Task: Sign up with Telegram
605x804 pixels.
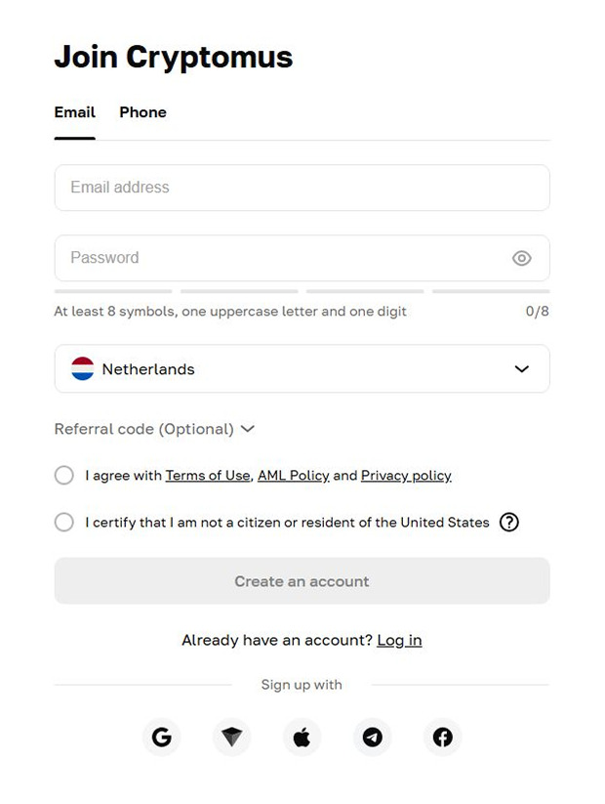Action: 372,737
